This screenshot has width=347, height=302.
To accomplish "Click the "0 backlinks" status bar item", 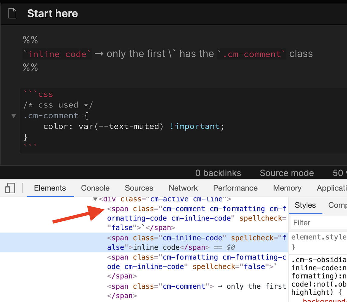I will tap(218, 173).
